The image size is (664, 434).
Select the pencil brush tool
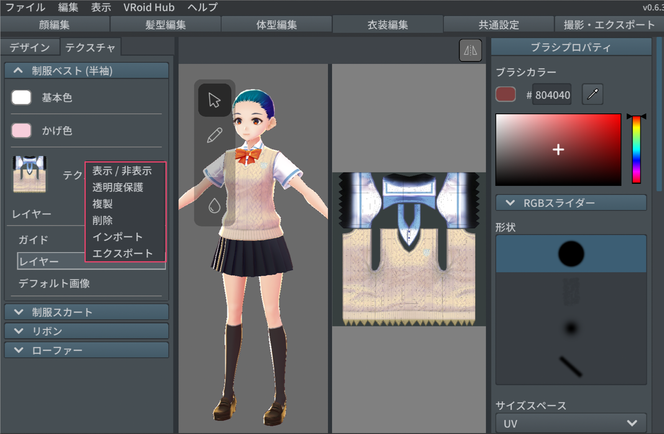tap(215, 135)
